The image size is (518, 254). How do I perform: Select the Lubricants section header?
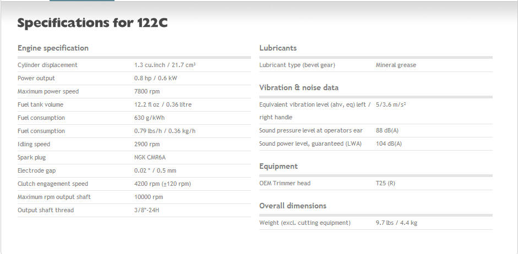coord(278,48)
